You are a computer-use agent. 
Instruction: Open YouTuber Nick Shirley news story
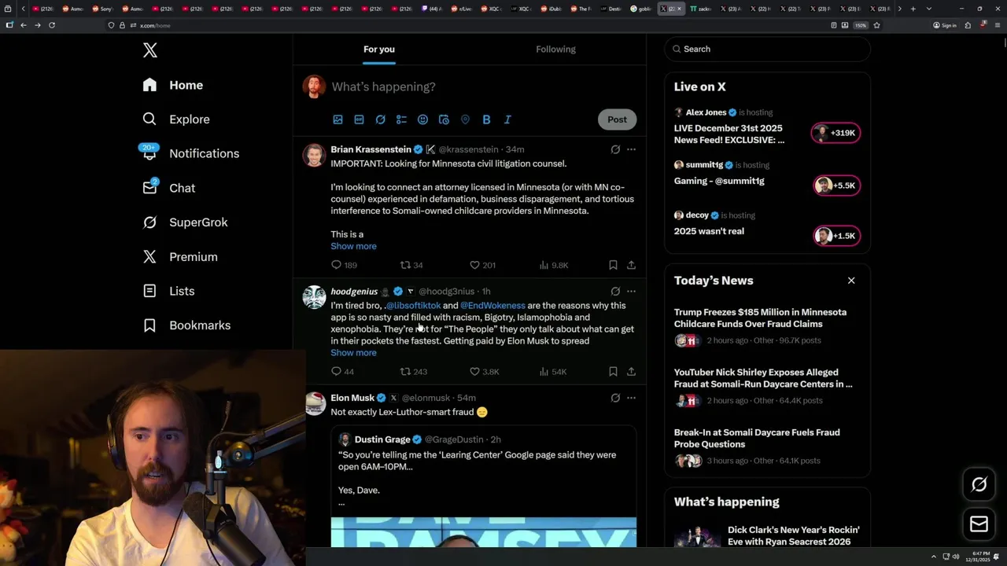767,386
